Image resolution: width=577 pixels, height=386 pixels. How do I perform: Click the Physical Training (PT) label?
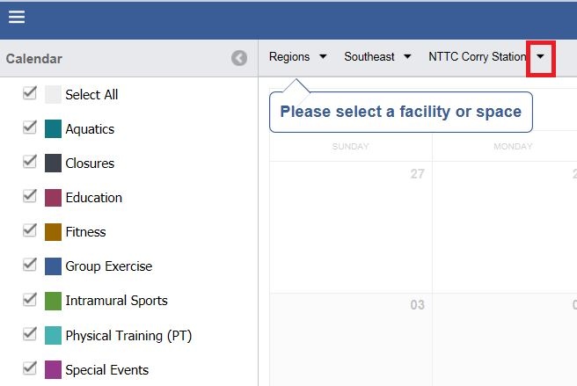point(128,335)
